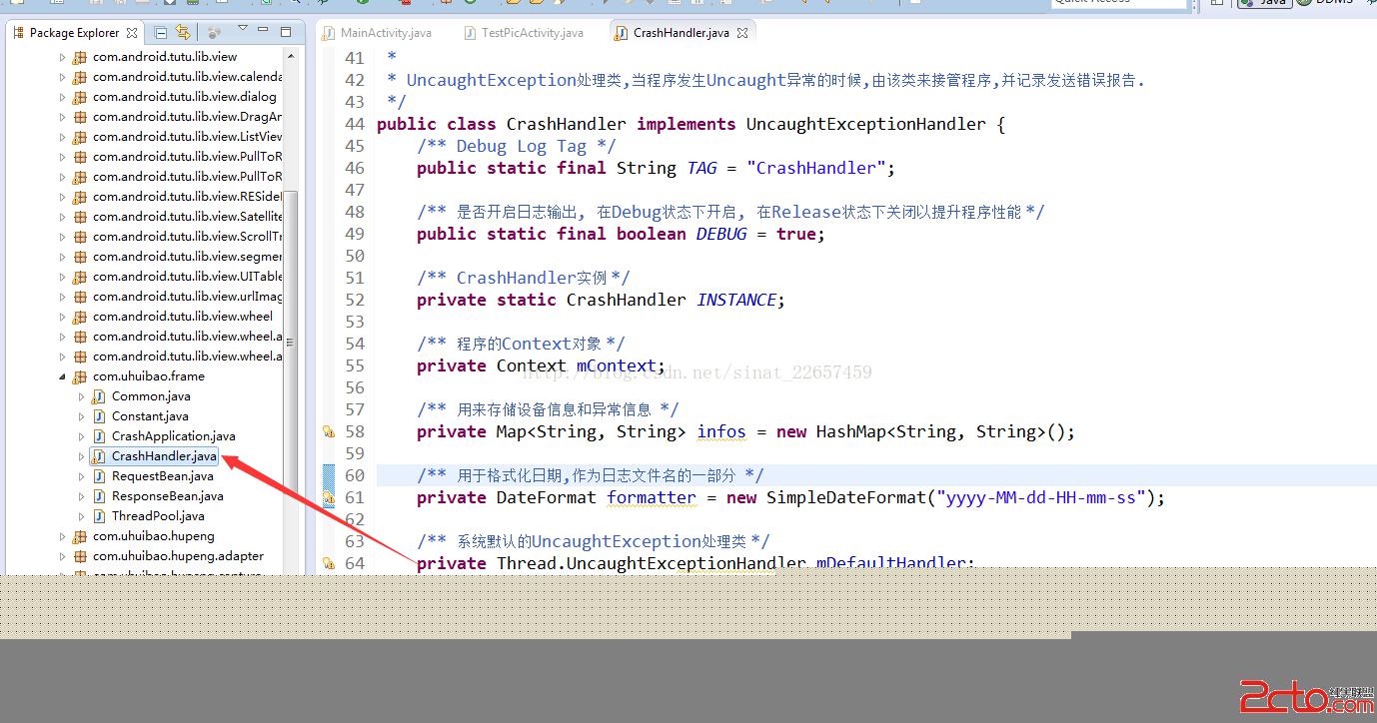Click the com.uhuibao.hupeng.adapter package icon

pos(80,556)
